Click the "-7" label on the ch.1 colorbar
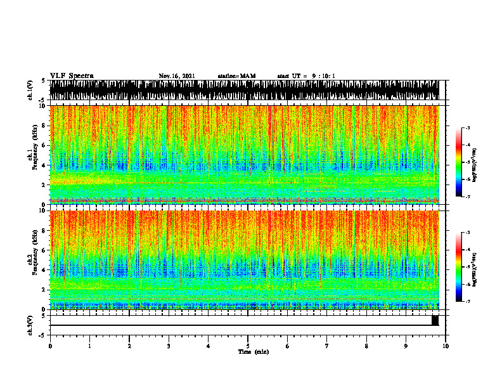 [x=468, y=197]
